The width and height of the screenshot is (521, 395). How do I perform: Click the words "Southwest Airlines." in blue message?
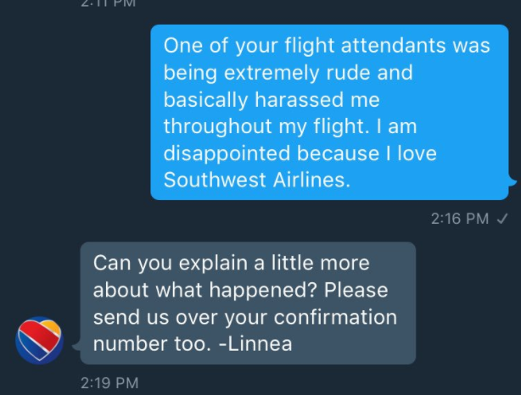tap(257, 180)
